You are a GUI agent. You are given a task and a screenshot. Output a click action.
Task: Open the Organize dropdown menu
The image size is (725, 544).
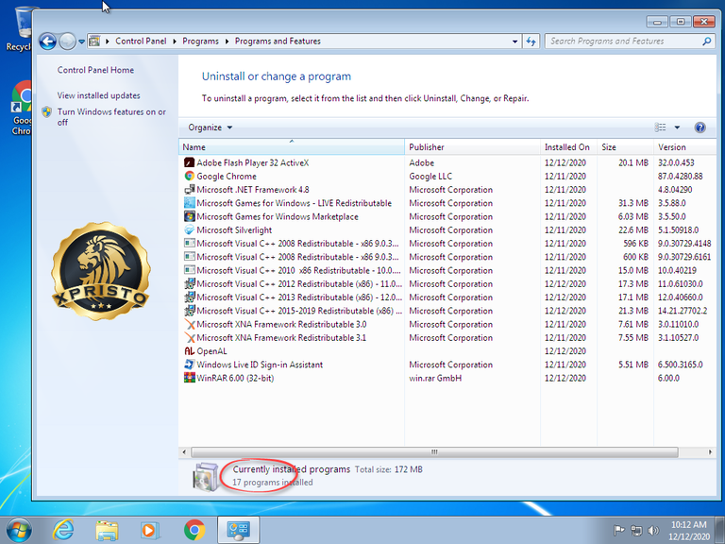point(210,127)
